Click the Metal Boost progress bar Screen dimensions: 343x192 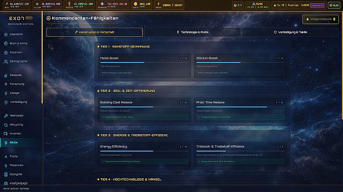click(144, 62)
